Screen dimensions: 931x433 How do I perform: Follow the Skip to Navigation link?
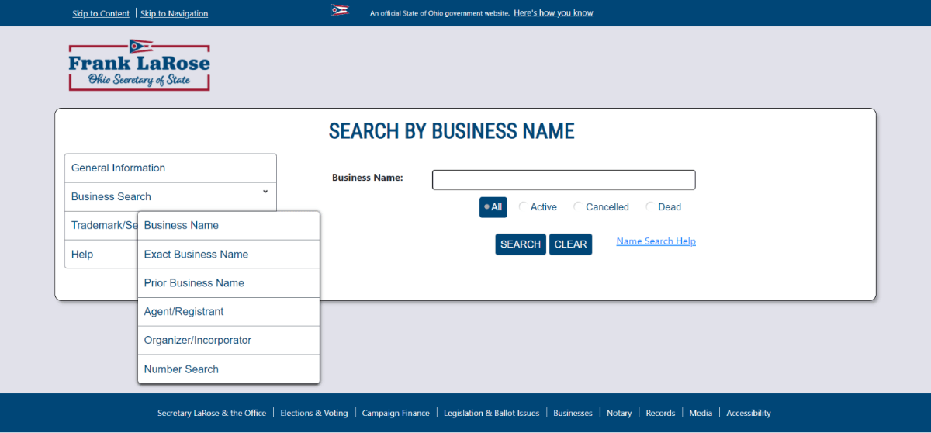[175, 13]
